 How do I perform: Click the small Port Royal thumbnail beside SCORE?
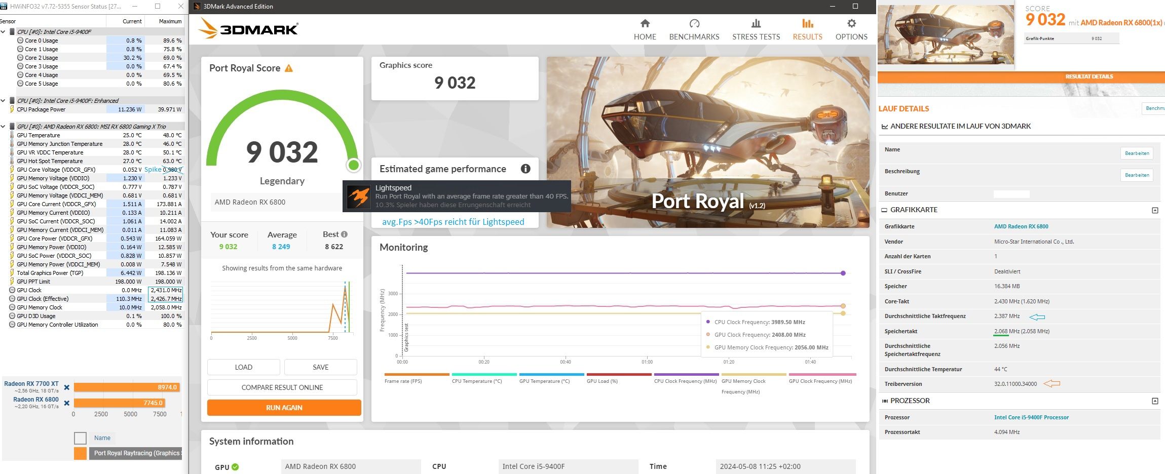[946, 35]
